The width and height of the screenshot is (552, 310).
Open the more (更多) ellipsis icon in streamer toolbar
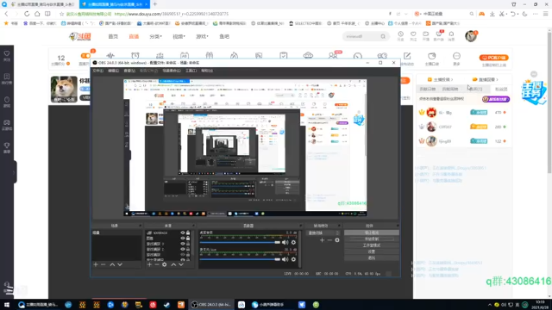click(x=456, y=56)
